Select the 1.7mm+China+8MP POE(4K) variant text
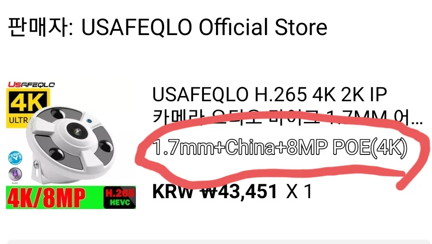Screen dimensions: 432x244 click(279, 148)
